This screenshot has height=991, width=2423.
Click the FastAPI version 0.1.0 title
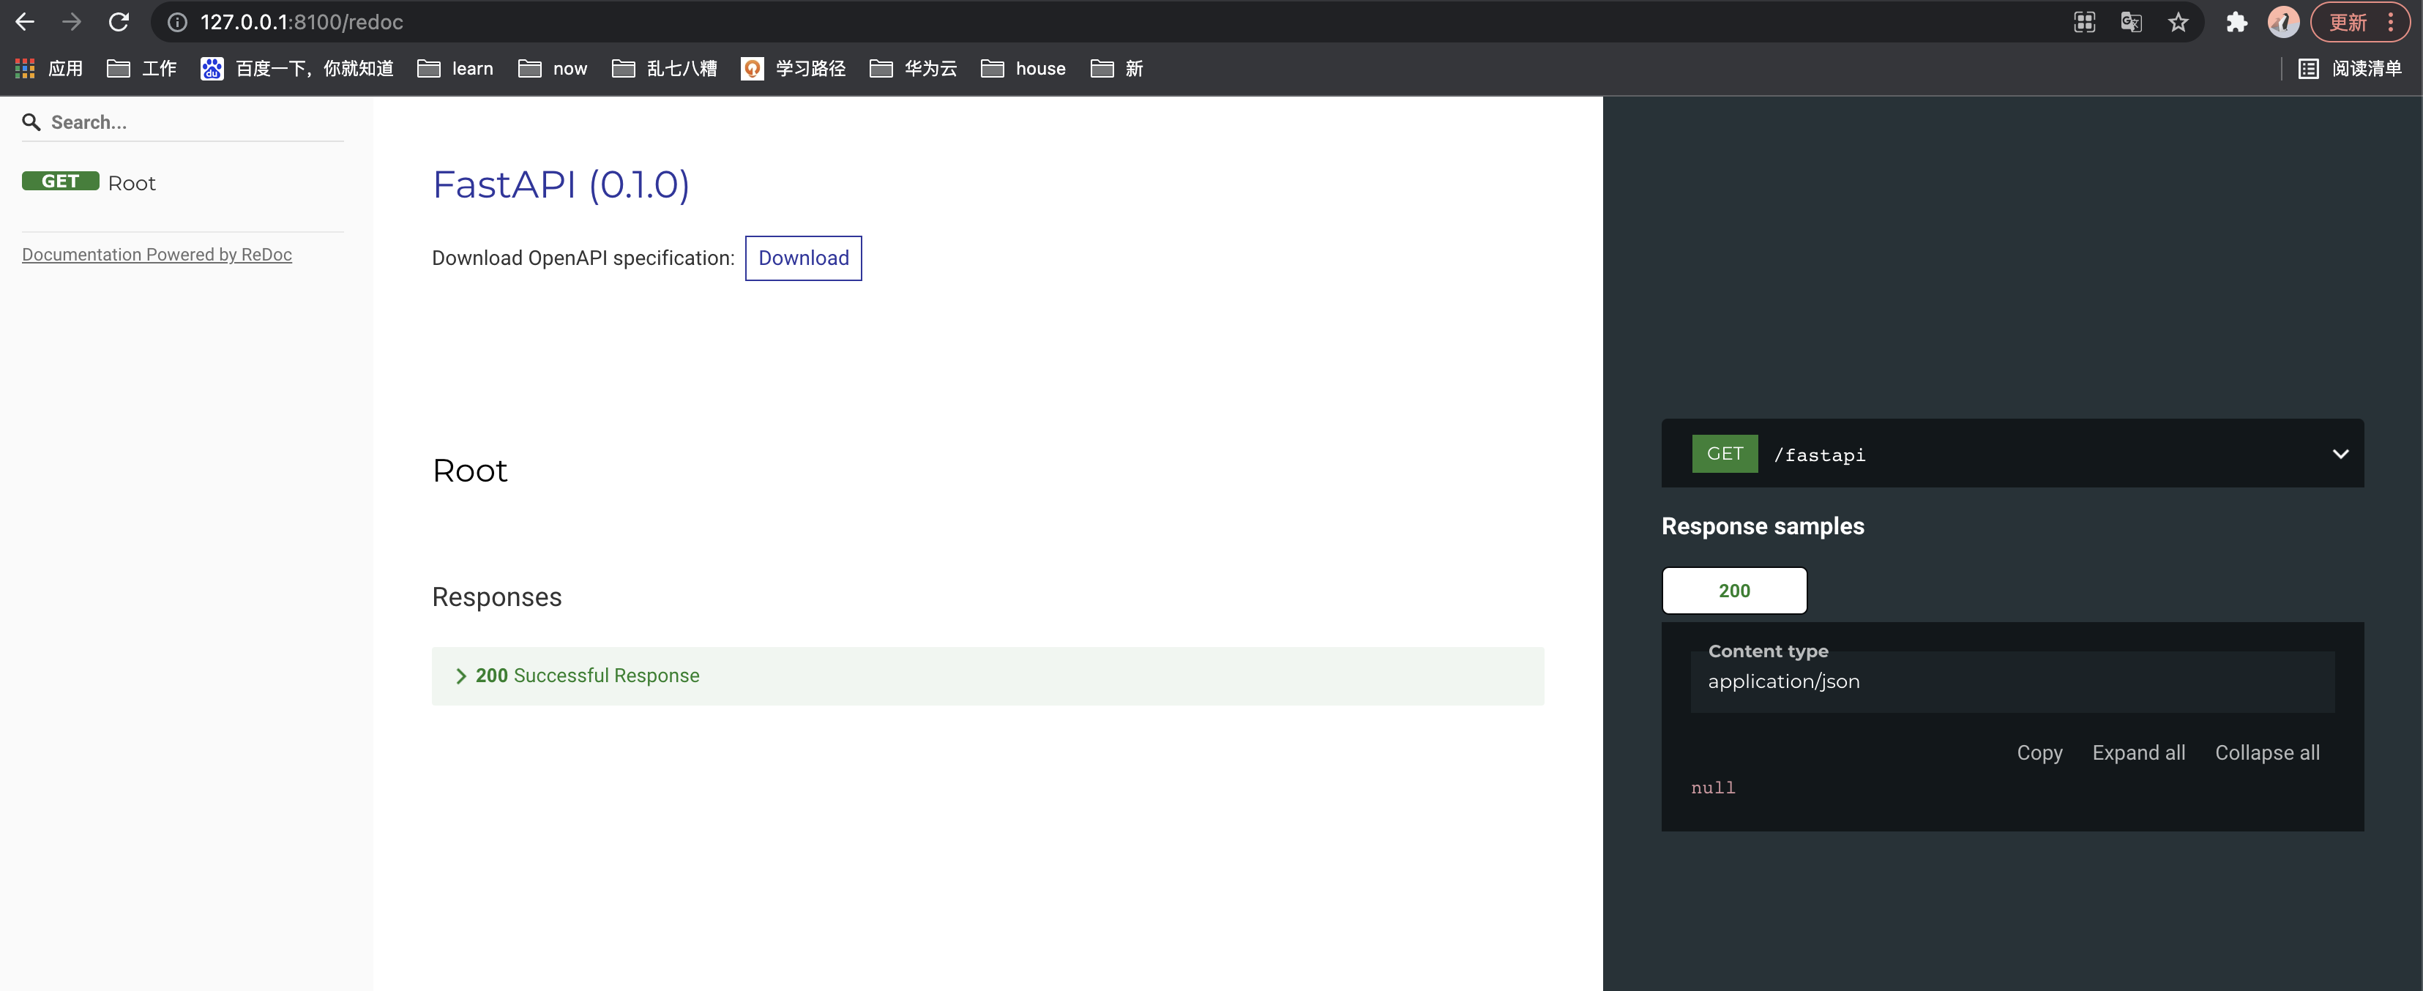(x=561, y=184)
